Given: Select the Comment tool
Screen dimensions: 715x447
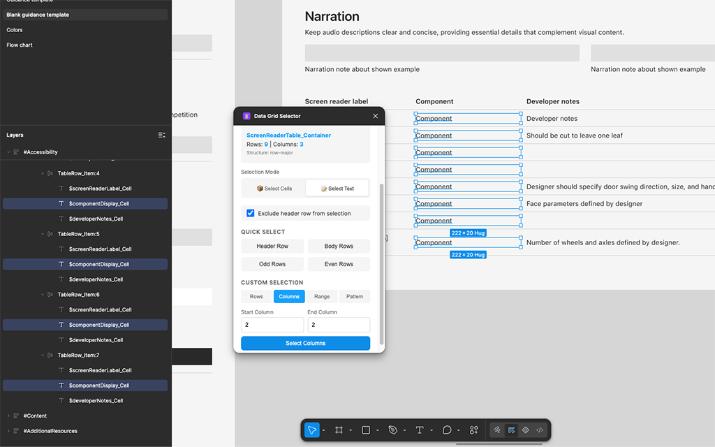Looking at the screenshot, I should (447, 430).
